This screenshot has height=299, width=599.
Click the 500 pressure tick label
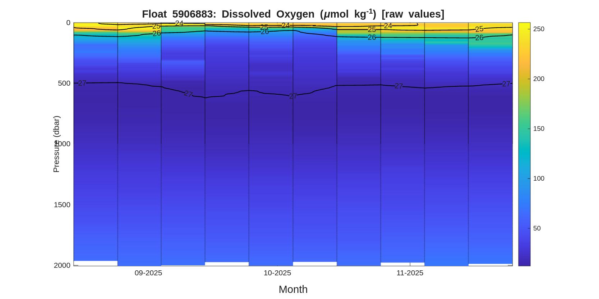tap(64, 83)
